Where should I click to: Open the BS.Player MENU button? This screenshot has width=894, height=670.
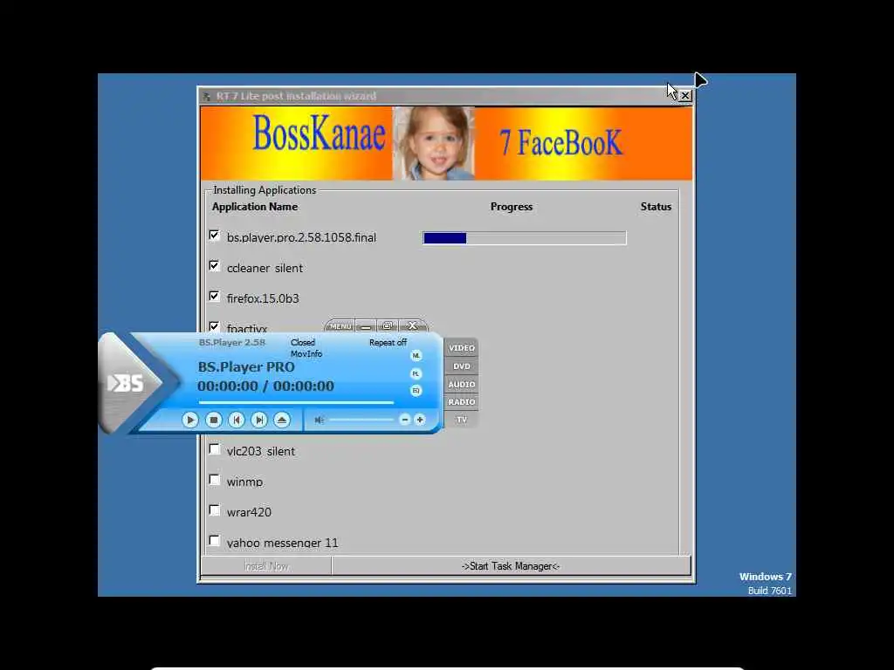click(340, 326)
